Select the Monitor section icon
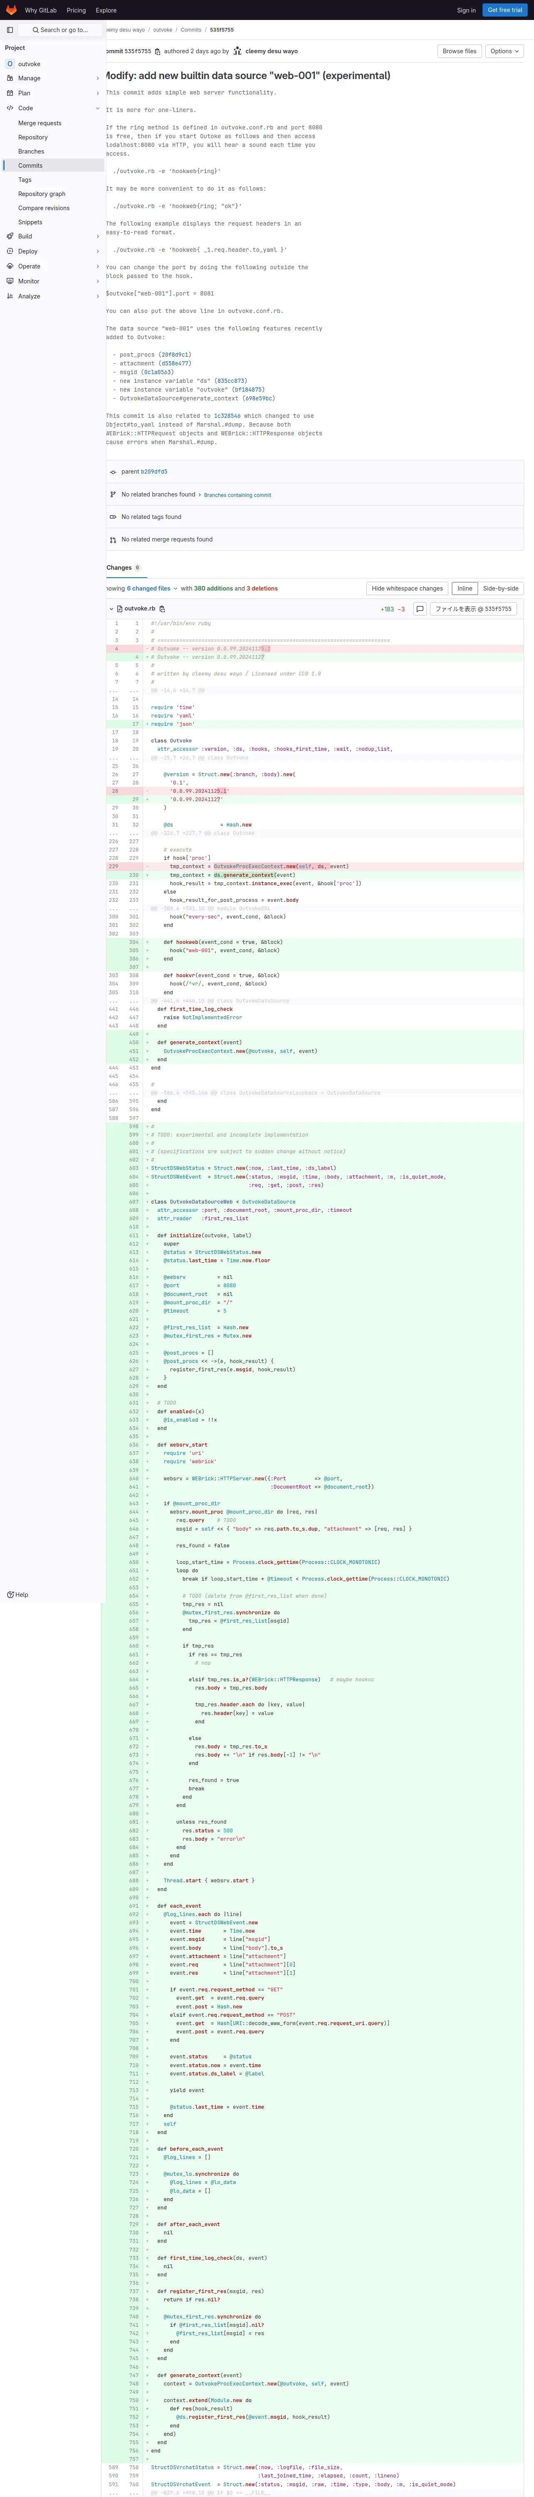 point(10,281)
